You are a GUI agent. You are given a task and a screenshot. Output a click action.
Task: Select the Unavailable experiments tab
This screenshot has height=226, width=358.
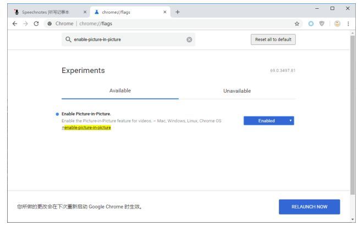(x=236, y=91)
